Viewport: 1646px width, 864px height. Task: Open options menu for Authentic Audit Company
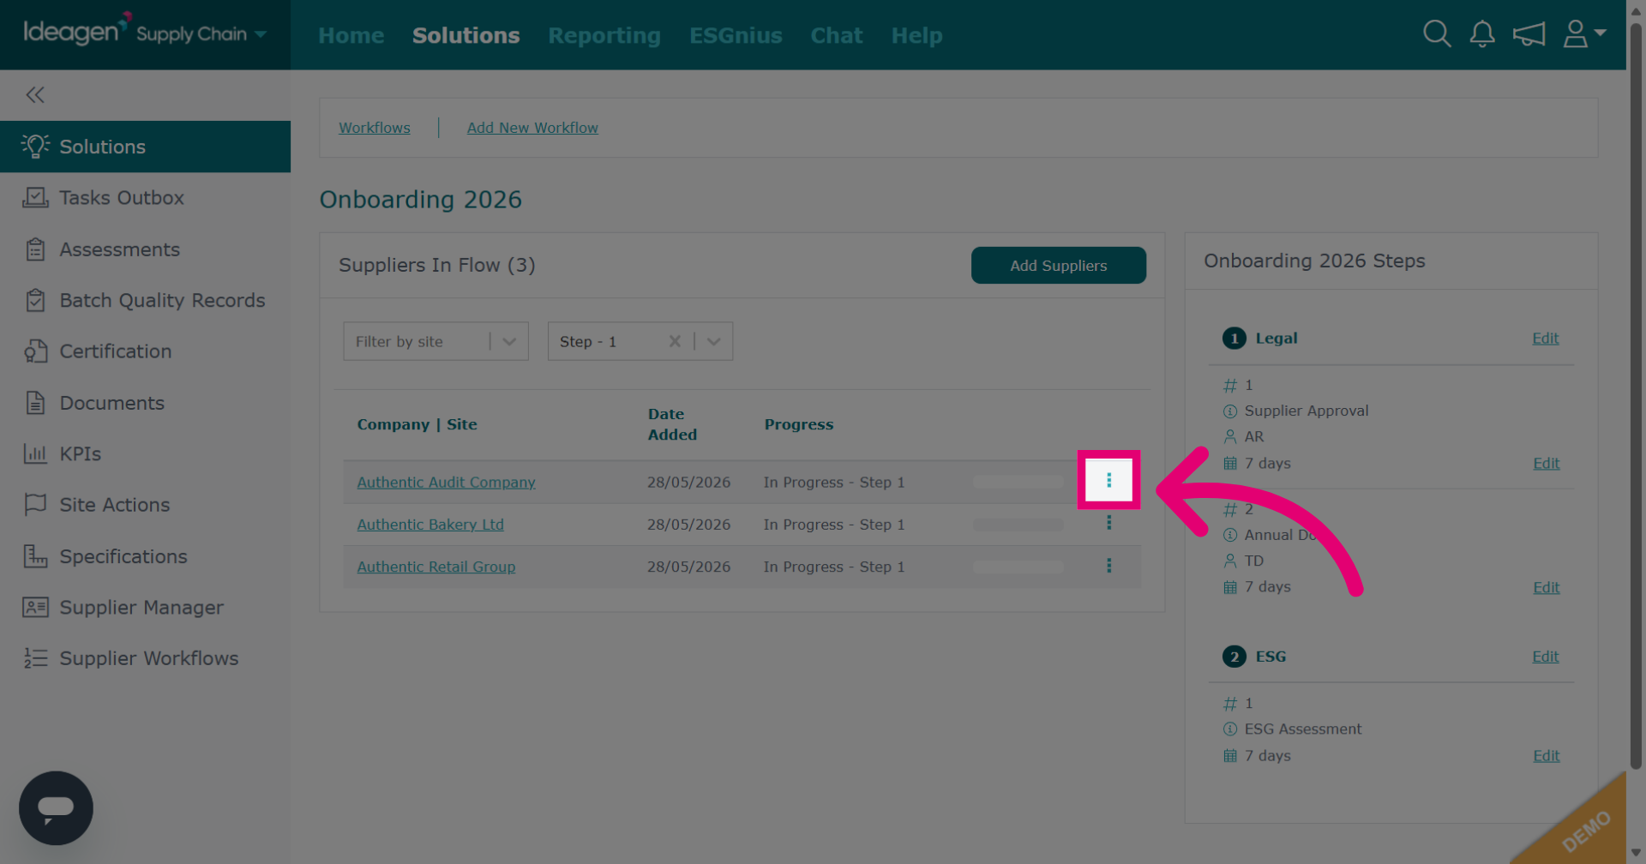tap(1108, 480)
